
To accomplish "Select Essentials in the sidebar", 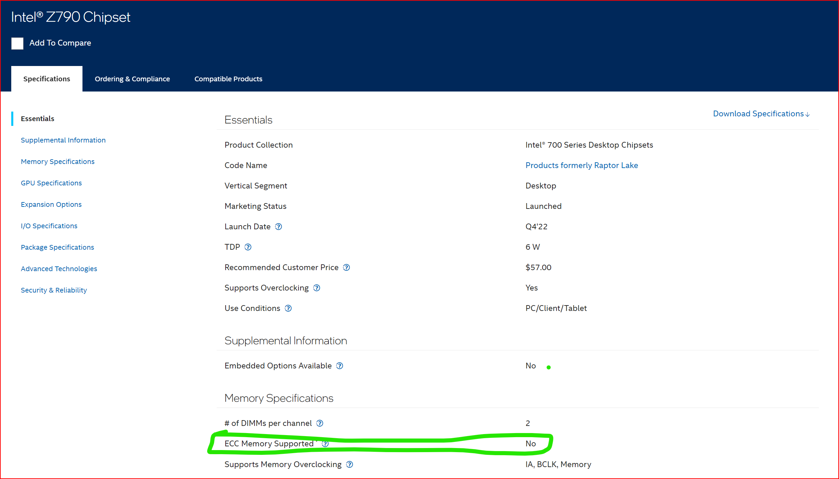I will click(37, 119).
